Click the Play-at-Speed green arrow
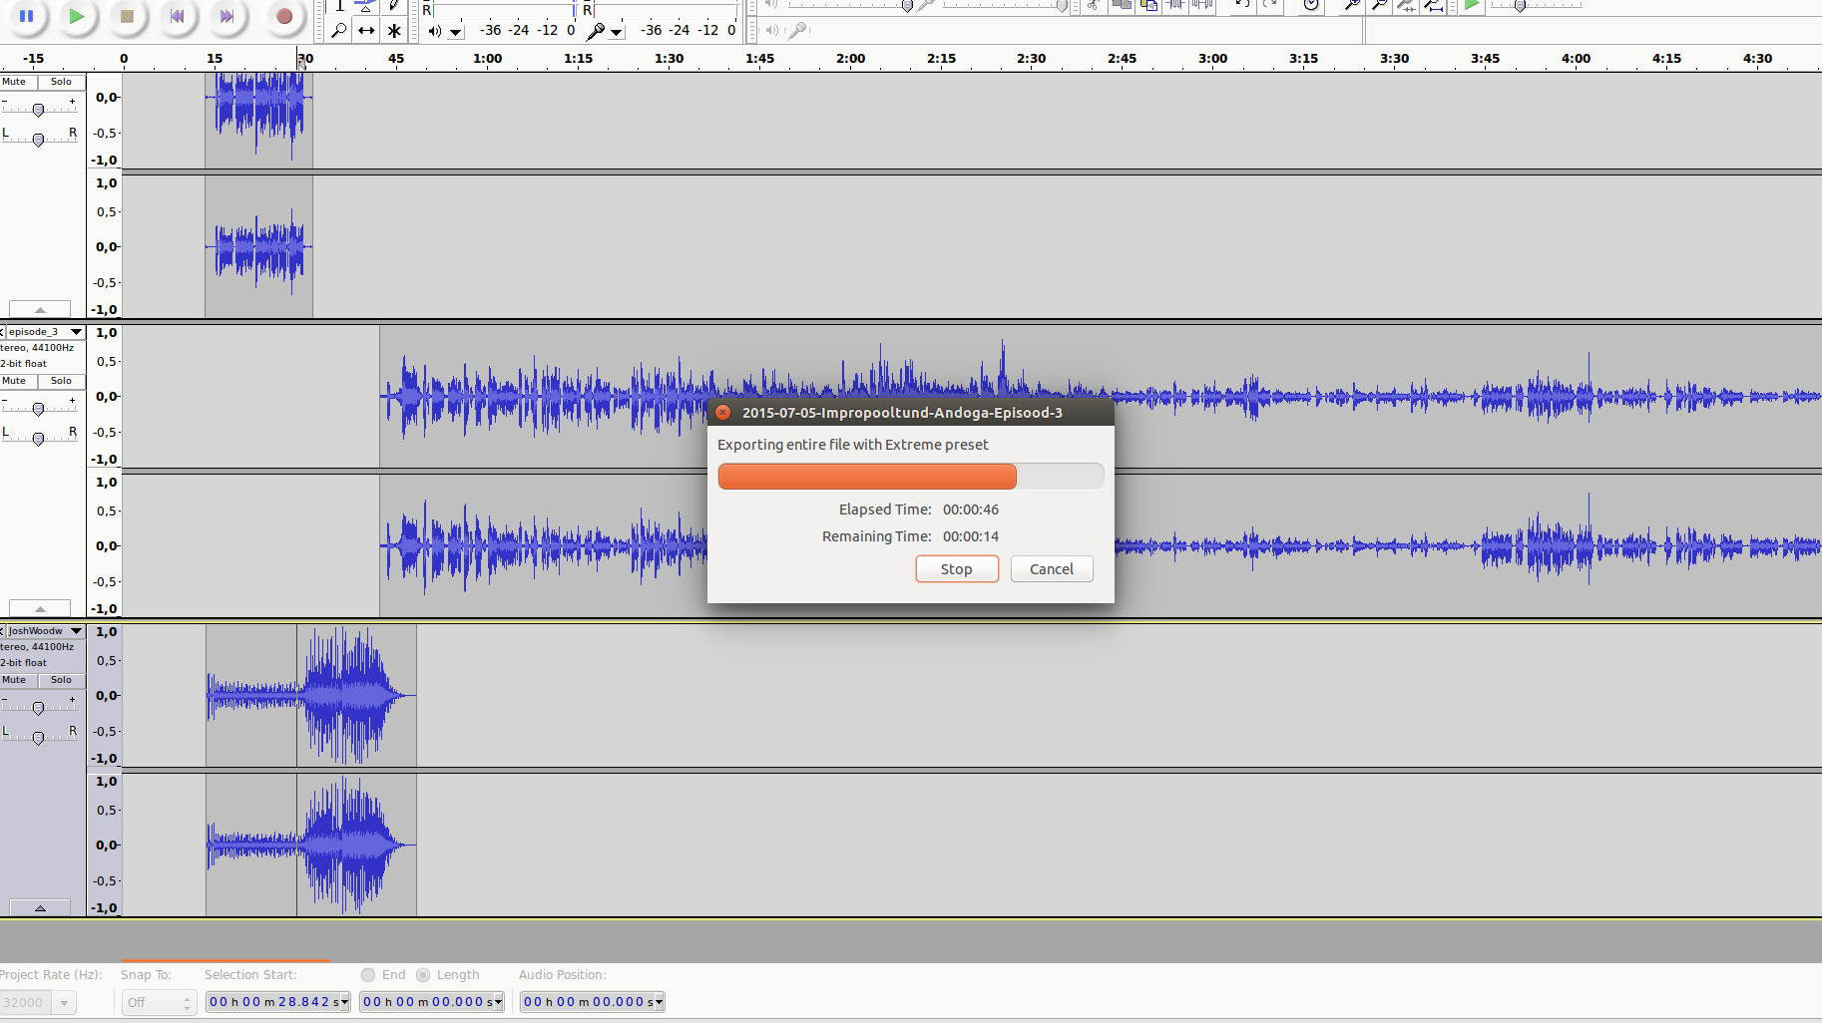 1472,5
